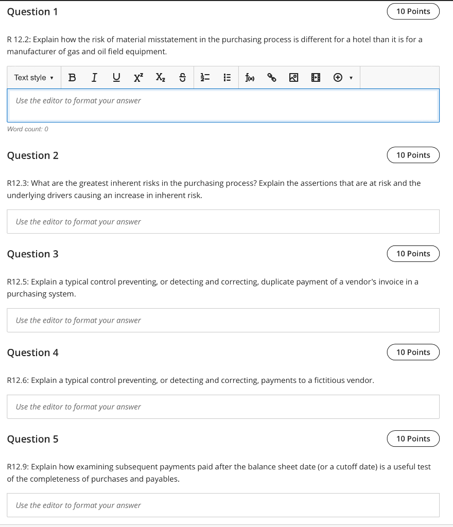Select the subscript icon
The width and height of the screenshot is (453, 527).
[160, 77]
